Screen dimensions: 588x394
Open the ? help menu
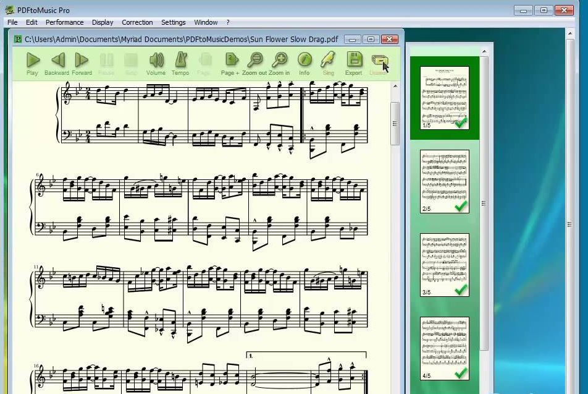point(228,22)
